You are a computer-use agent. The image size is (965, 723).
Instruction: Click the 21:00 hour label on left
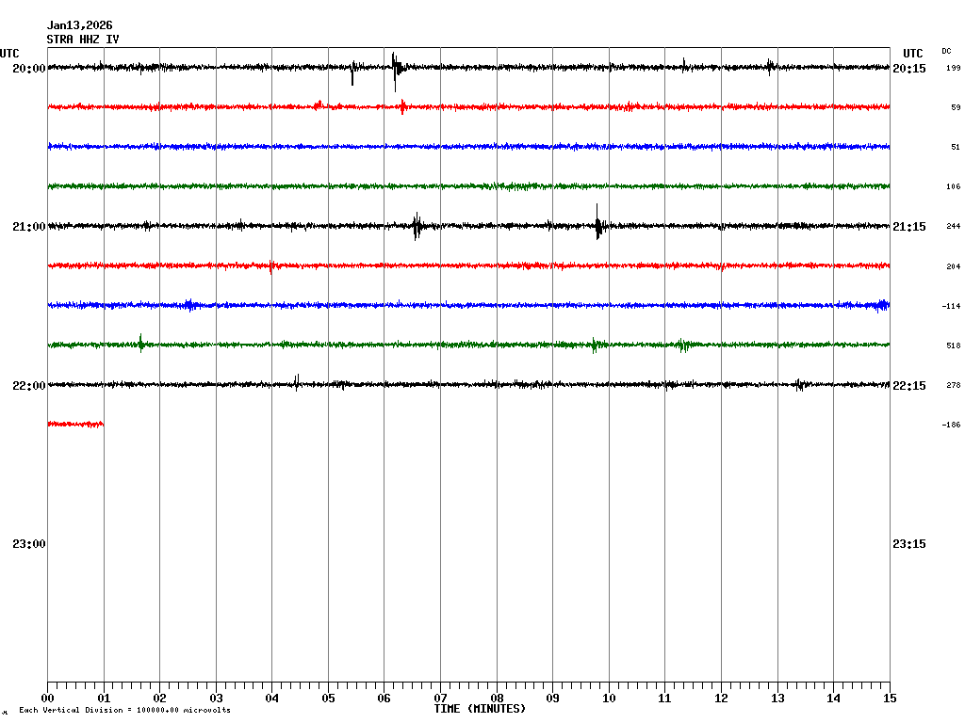28,227
